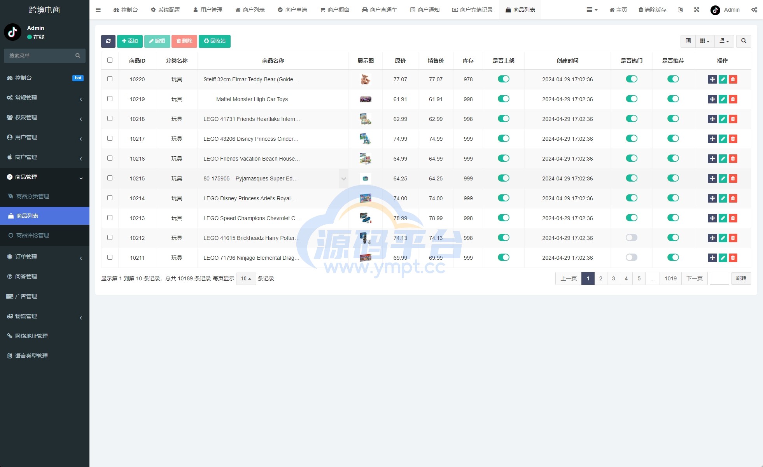Click the Admin TikTok avatar in header
This screenshot has width=763, height=467.
[715, 10]
